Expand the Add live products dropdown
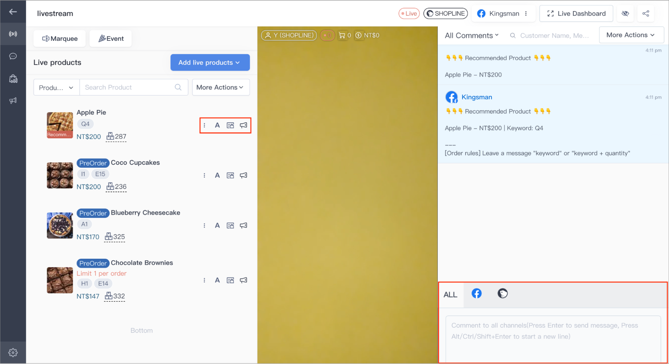The height and width of the screenshot is (364, 669). [210, 63]
